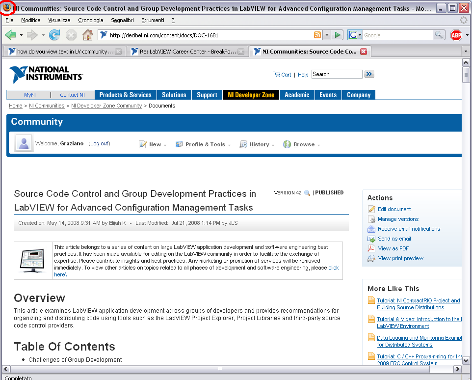Click the NI Communities breadcrumb link
The width and height of the screenshot is (472, 380).
point(47,106)
